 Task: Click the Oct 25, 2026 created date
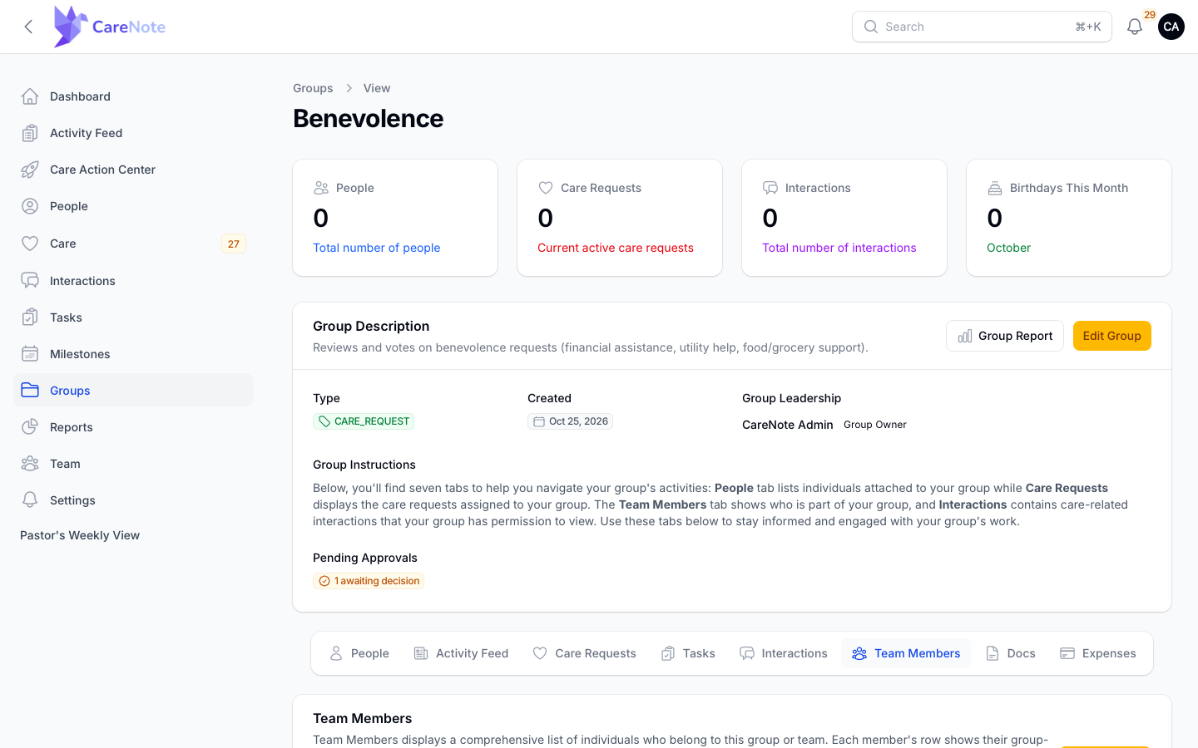(x=570, y=421)
